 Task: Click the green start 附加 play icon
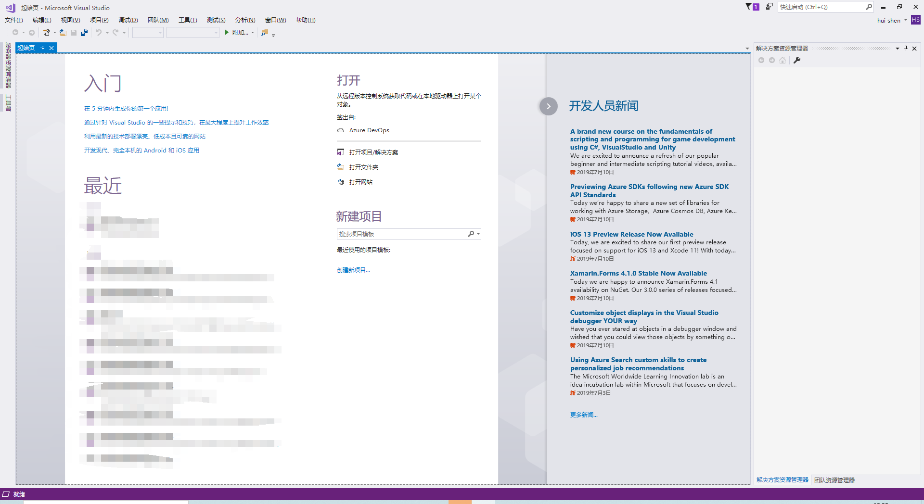(227, 33)
